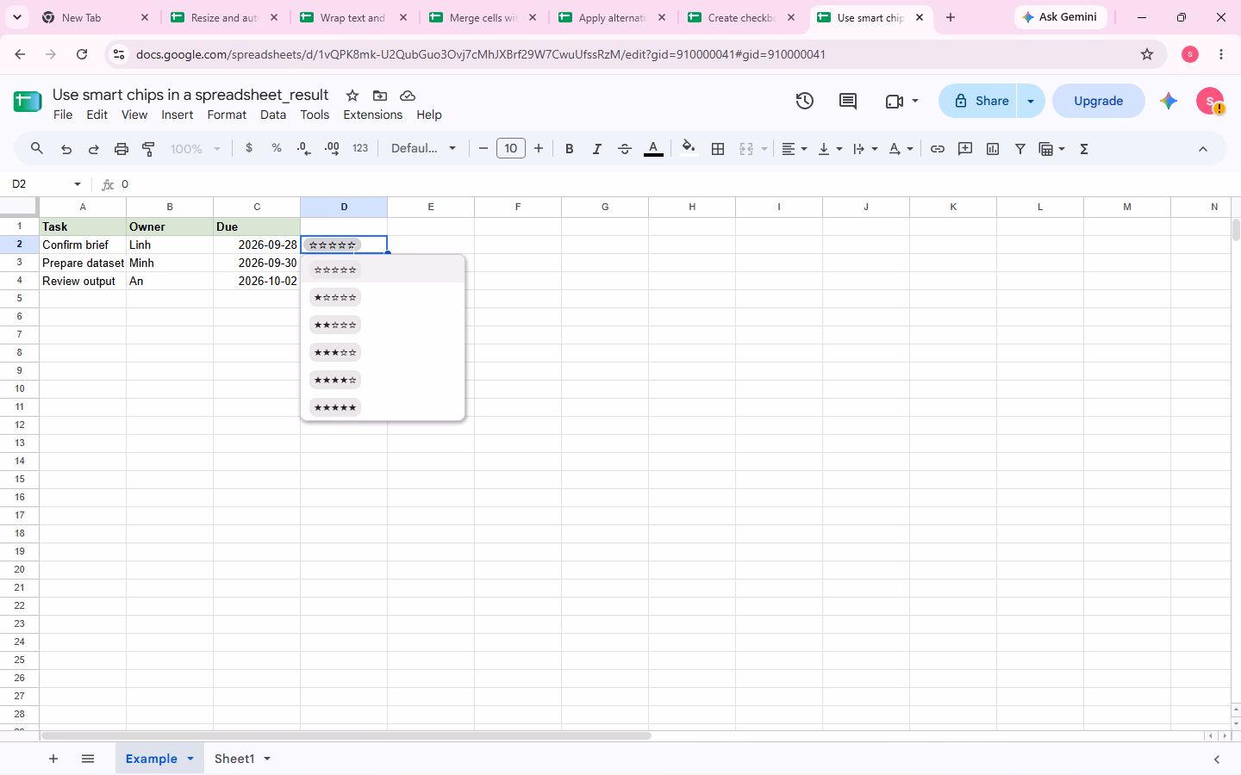Print the spreadsheet

click(122, 149)
